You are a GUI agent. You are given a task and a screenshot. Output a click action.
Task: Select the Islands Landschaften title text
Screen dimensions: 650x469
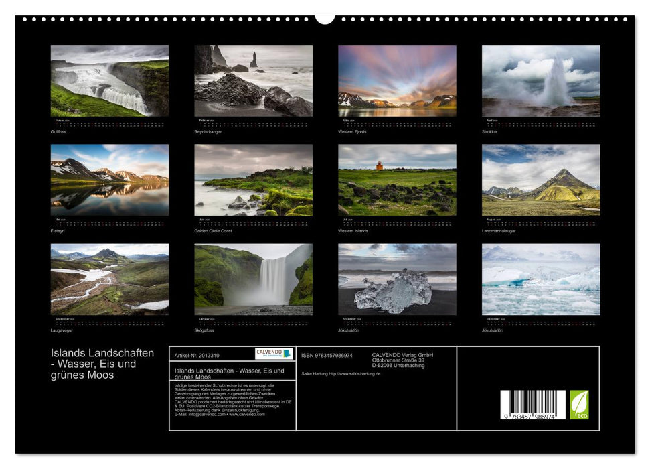pyautogui.click(x=101, y=363)
